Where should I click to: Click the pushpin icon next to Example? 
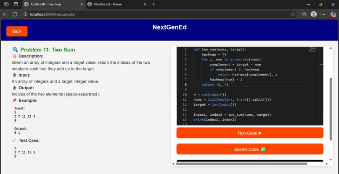tap(14, 101)
